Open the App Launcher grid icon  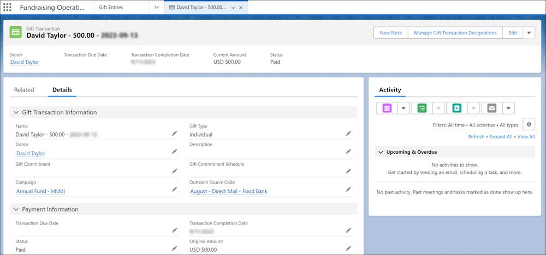(x=7, y=7)
